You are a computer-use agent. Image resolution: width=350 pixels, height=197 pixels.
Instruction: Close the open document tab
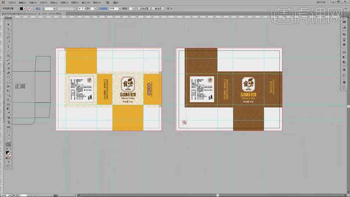[x=64, y=14]
